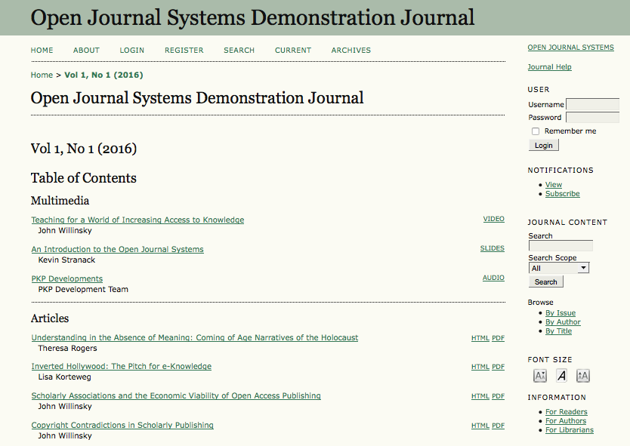Open the SLIDES link for OJS Introduction
This screenshot has width=630, height=446.
pyautogui.click(x=492, y=248)
